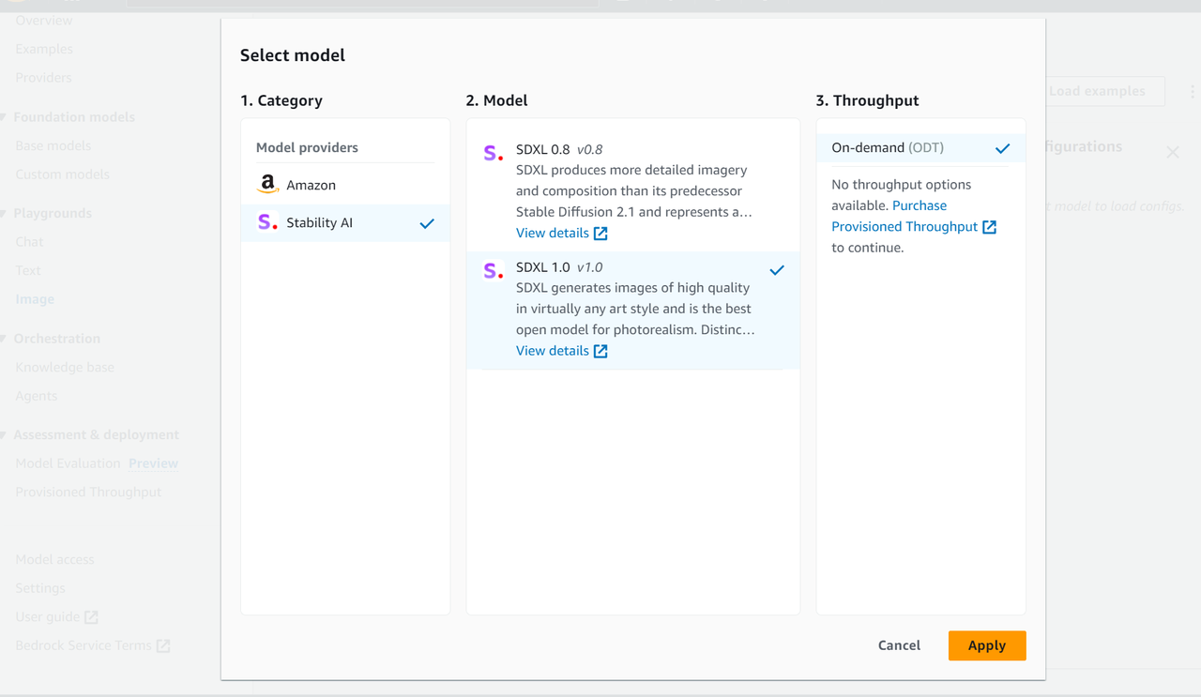The image size is (1201, 697).
Task: Click external link icon beside SDXL 0.8 View details
Action: pyautogui.click(x=600, y=234)
